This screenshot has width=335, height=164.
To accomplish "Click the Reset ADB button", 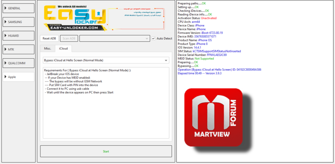I will [49, 38].
